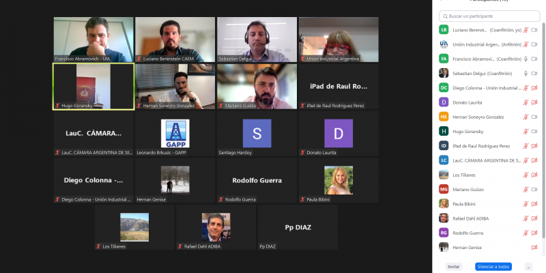Select Mariano Guizzo video tile

click(x=257, y=87)
